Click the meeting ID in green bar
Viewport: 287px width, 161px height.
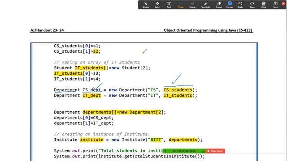click(x=184, y=151)
